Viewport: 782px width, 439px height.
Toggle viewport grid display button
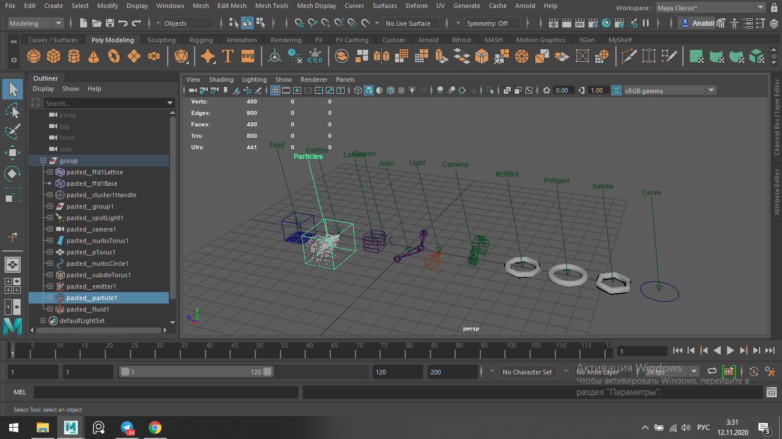pos(275,90)
